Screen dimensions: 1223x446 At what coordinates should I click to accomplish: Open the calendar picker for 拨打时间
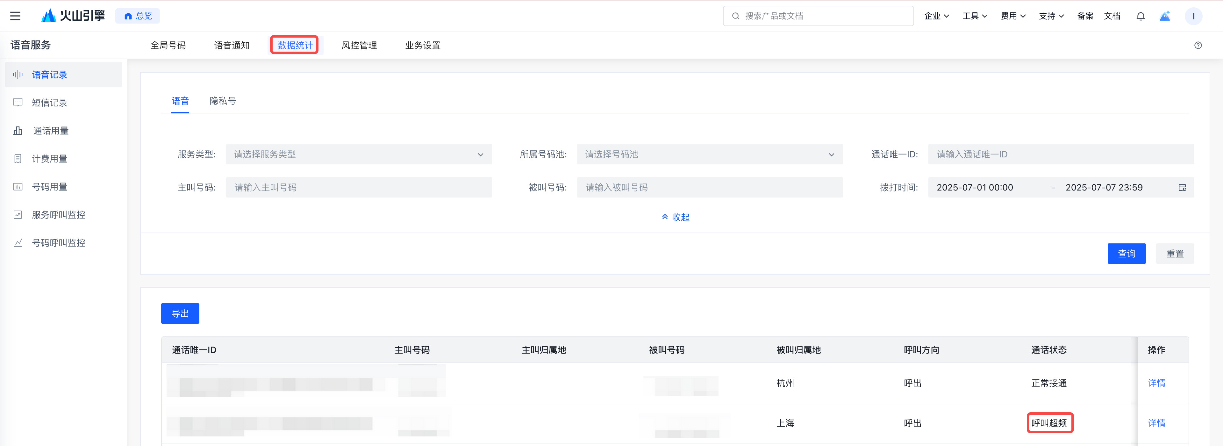(x=1182, y=188)
